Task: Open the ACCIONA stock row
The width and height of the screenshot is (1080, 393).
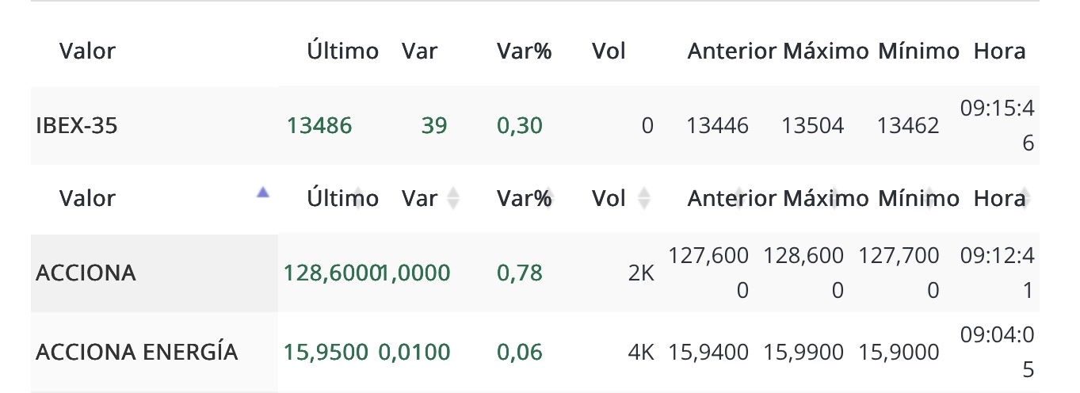Action: (x=535, y=273)
